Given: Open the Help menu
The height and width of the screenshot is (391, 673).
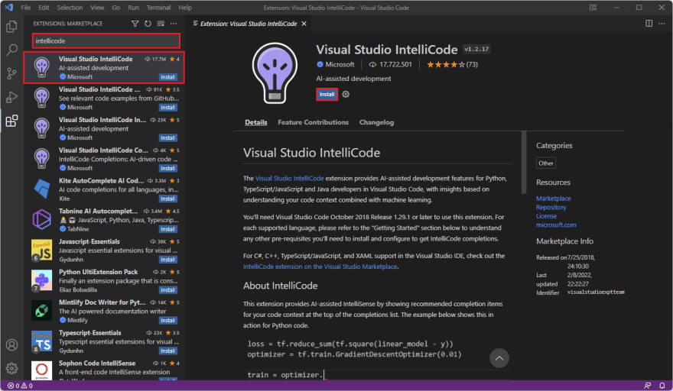Looking at the screenshot, I should [185, 8].
